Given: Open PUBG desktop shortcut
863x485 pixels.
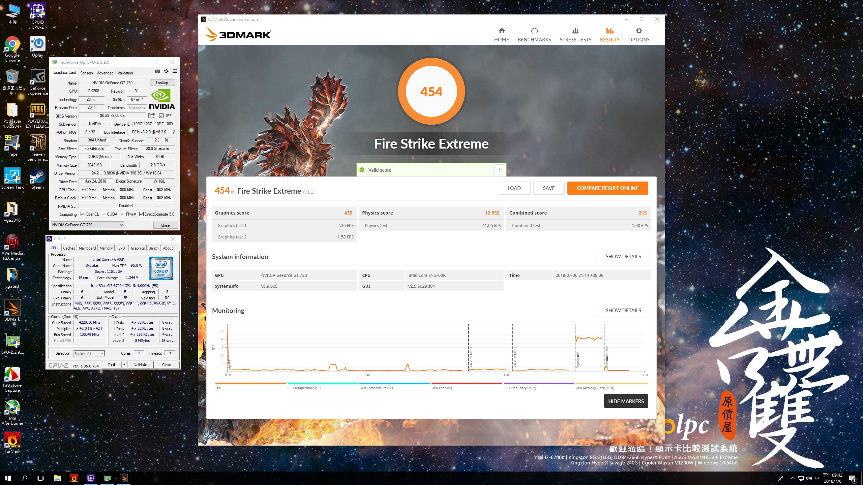Looking at the screenshot, I should click(37, 116).
